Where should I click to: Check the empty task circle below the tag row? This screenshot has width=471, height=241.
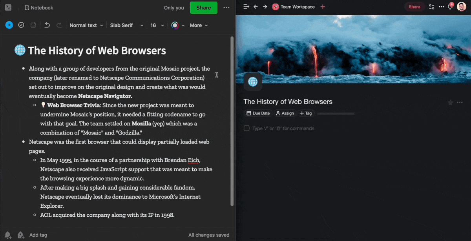click(246, 128)
